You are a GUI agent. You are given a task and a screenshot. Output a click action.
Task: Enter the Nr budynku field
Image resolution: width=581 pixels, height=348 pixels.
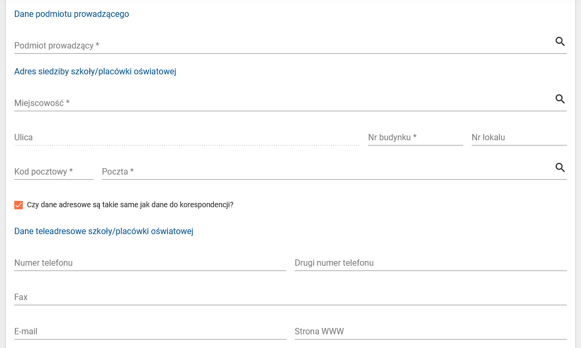(415, 138)
